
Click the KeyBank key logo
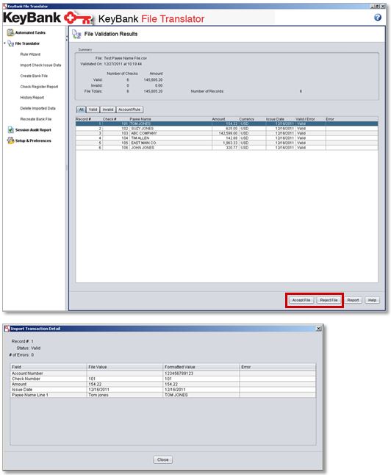[78, 18]
